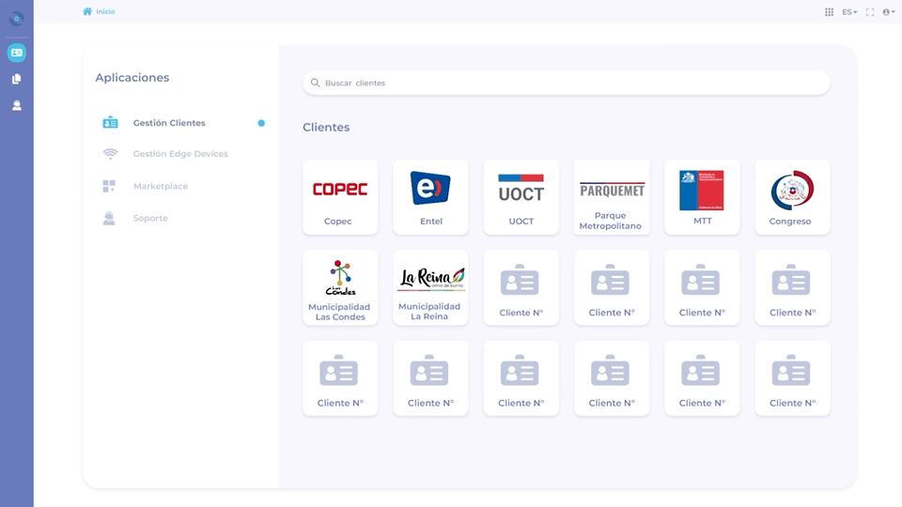Open the Congreso client card
The width and height of the screenshot is (902, 507).
tap(793, 197)
